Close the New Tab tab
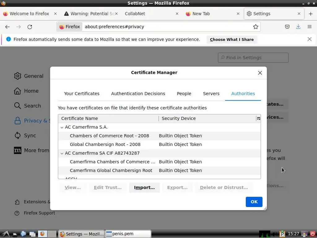Viewport: 317px width, 238px height. (x=238, y=14)
